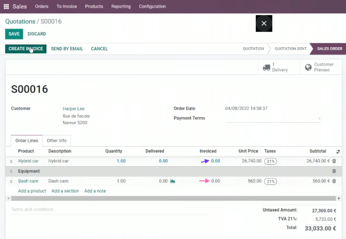Image resolution: width=346 pixels, height=239 pixels.
Task: Delete the Hybrid car order line
Action: (x=334, y=161)
